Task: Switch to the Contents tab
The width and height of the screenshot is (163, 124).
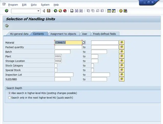Action: [39, 34]
